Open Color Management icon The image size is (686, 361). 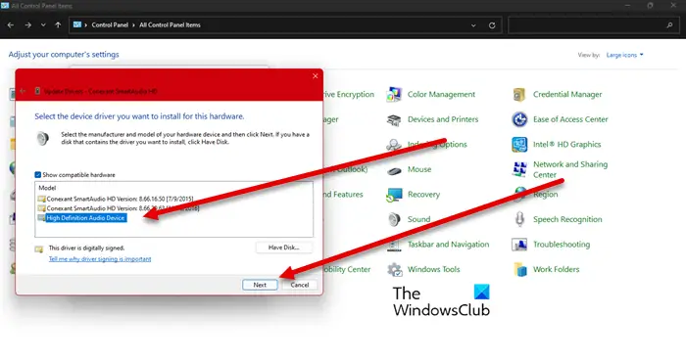coord(394,94)
